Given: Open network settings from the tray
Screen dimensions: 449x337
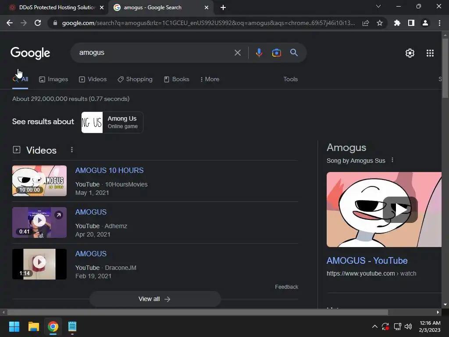Looking at the screenshot, I should pyautogui.click(x=397, y=326).
